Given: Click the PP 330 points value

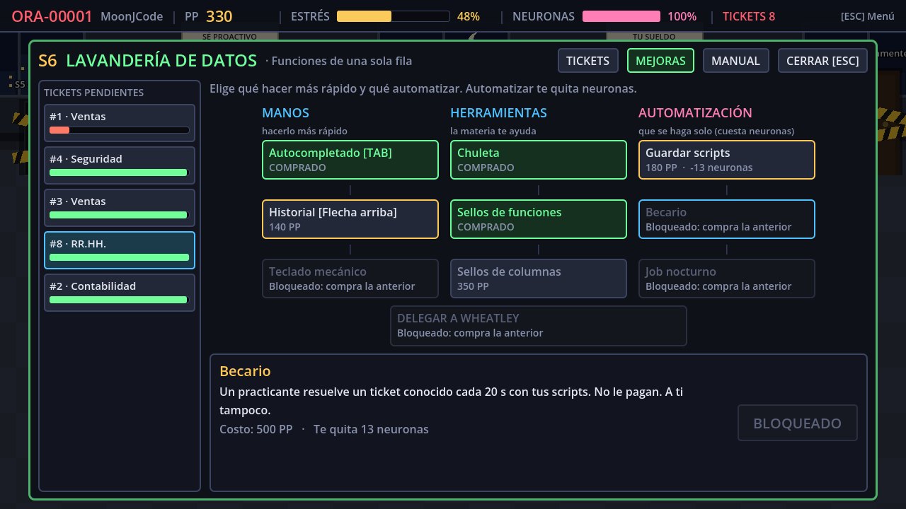Looking at the screenshot, I should click(x=208, y=16).
